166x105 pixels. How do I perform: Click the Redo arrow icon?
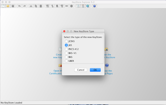pyautogui.click(x=24, y=6)
